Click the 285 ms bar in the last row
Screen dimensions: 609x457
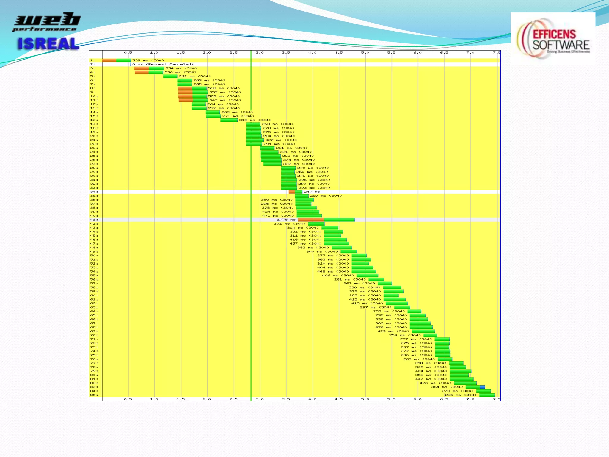[487, 395]
